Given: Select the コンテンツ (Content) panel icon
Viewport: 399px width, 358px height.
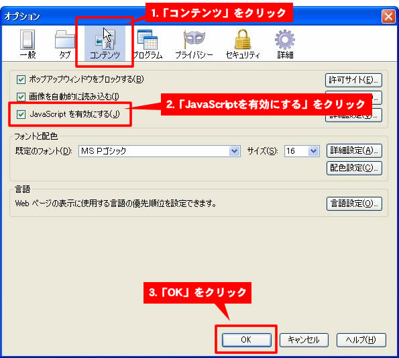Looking at the screenshot, I should tap(105, 44).
